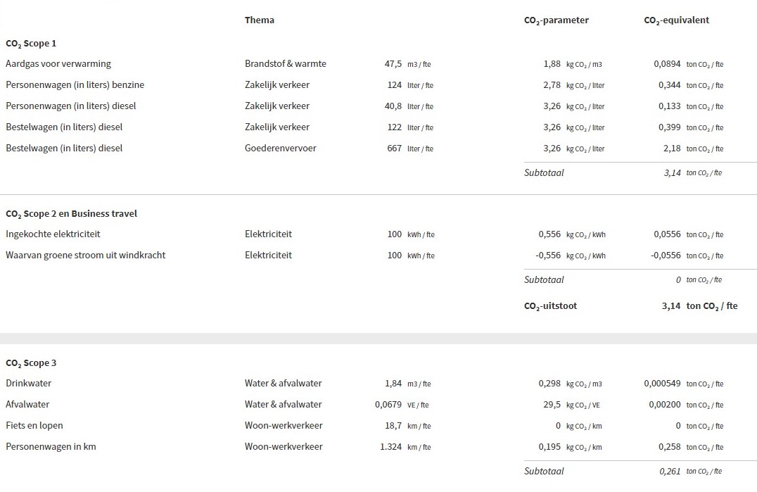Select the Brandstof & warmte theme cell
Image resolution: width=757 pixels, height=492 pixels.
[x=286, y=64]
